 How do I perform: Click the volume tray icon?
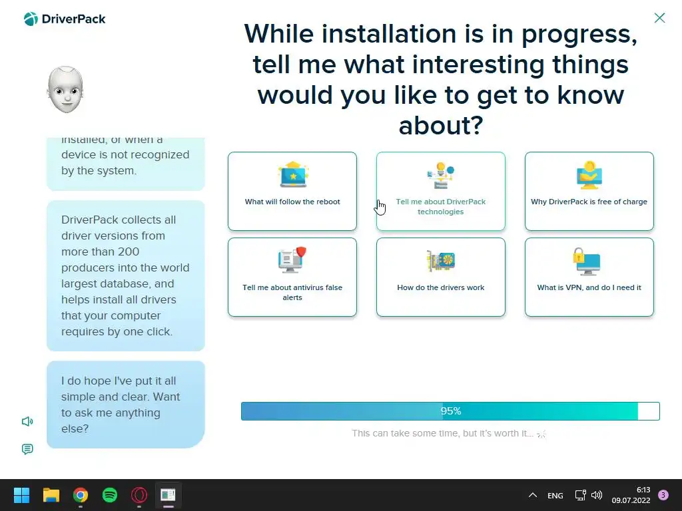click(597, 495)
